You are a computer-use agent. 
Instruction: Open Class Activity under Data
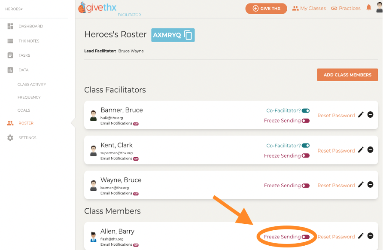pos(32,84)
